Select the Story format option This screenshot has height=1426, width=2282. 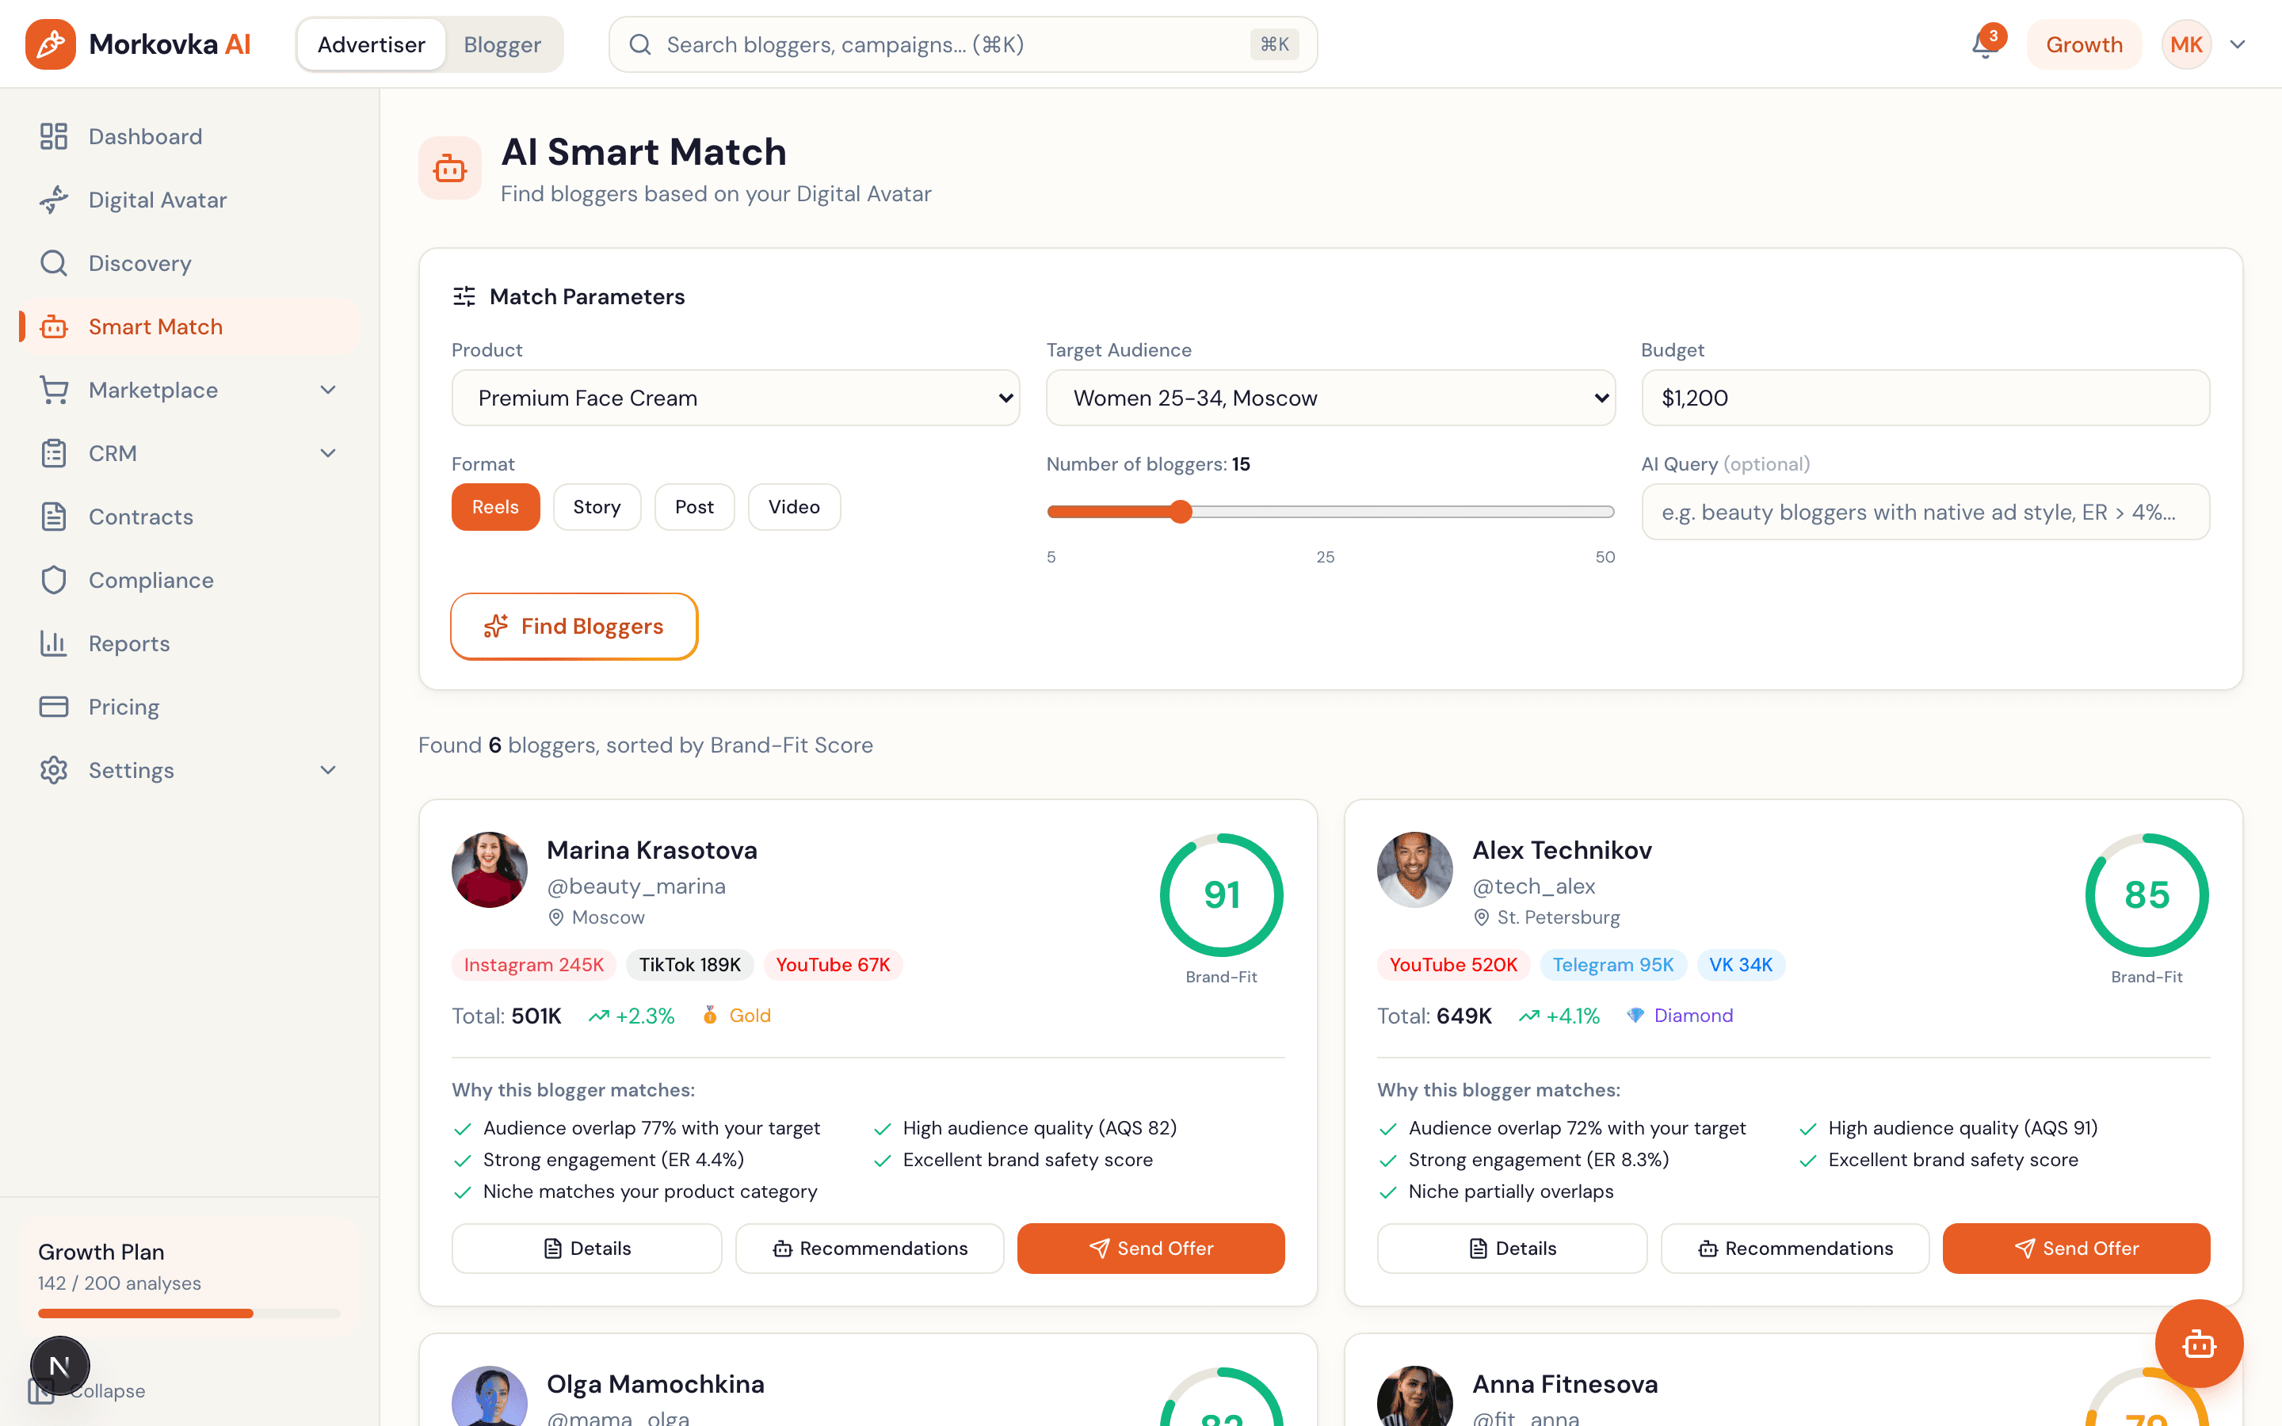click(x=596, y=506)
